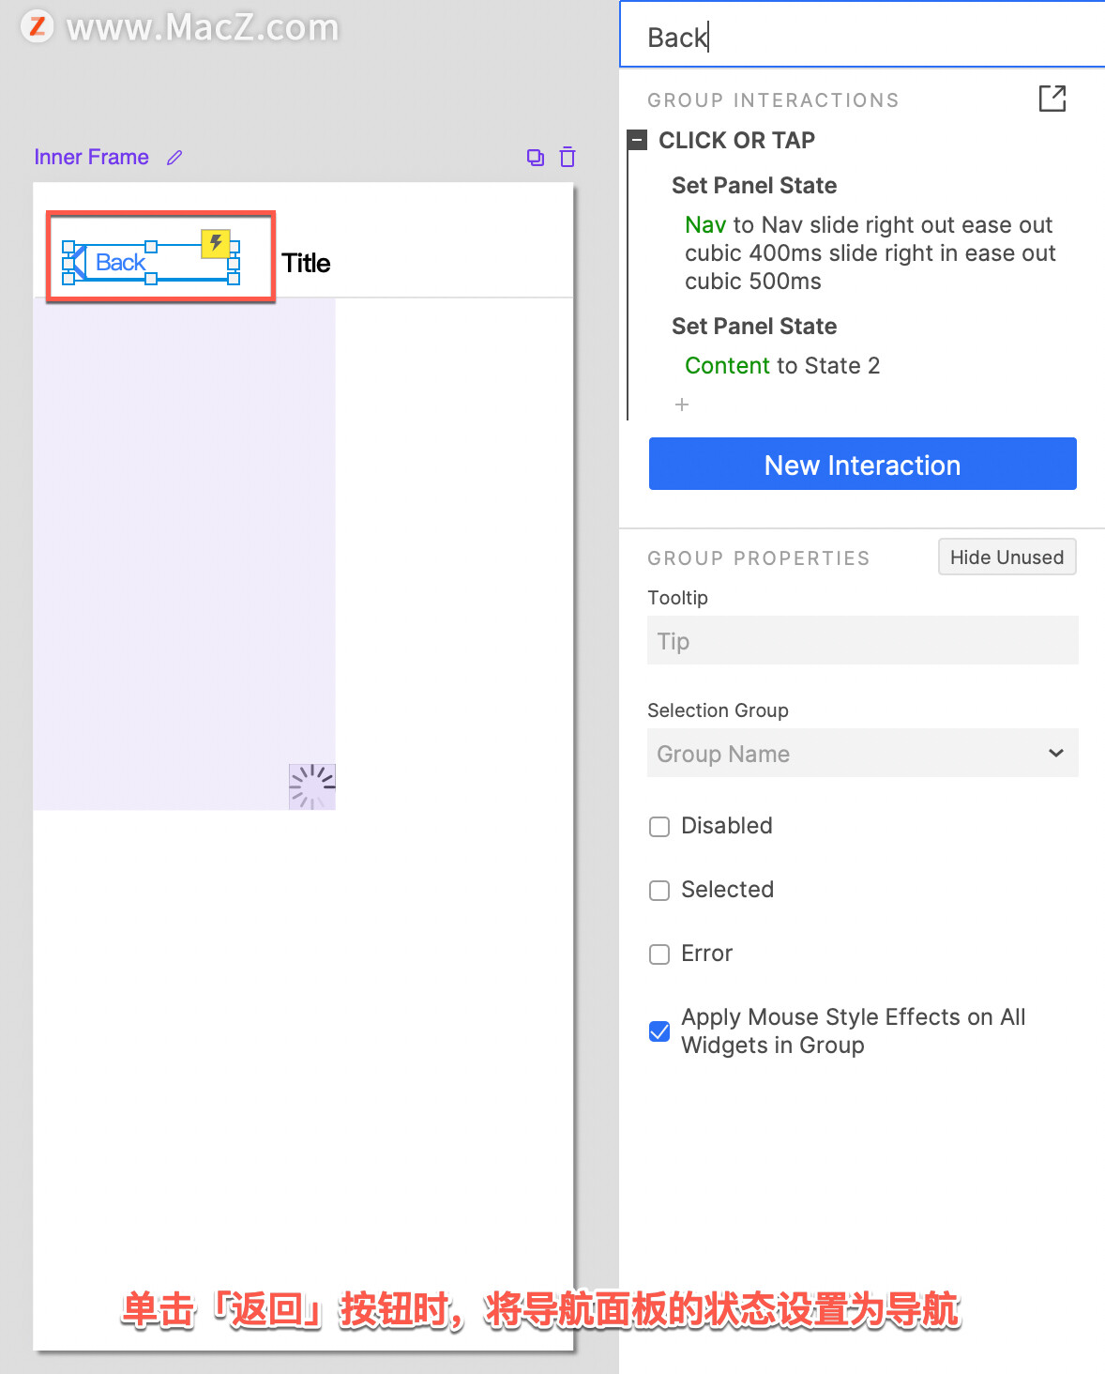The height and width of the screenshot is (1374, 1105).
Task: Click the GROUP INTERACTIONS header
Action: [773, 100]
